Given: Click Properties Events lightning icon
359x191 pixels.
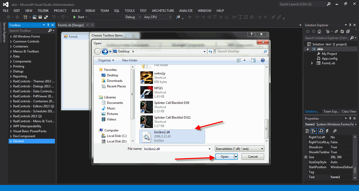Looking at the screenshot, I should pos(327,131).
